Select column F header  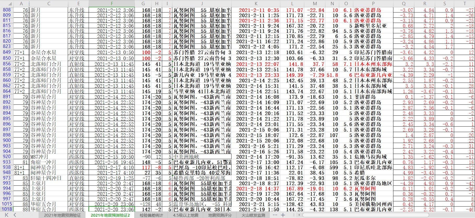coord(112,4)
